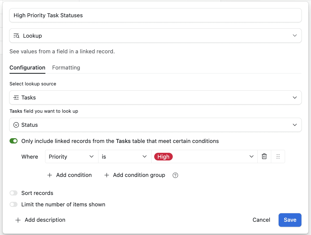Click plus icon beside Add condition
This screenshot has width=311, height=235.
pyautogui.click(x=50, y=175)
